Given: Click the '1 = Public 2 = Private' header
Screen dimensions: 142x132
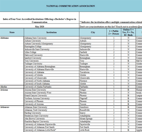Looking at the screenshot, I should (x=114, y=32).
